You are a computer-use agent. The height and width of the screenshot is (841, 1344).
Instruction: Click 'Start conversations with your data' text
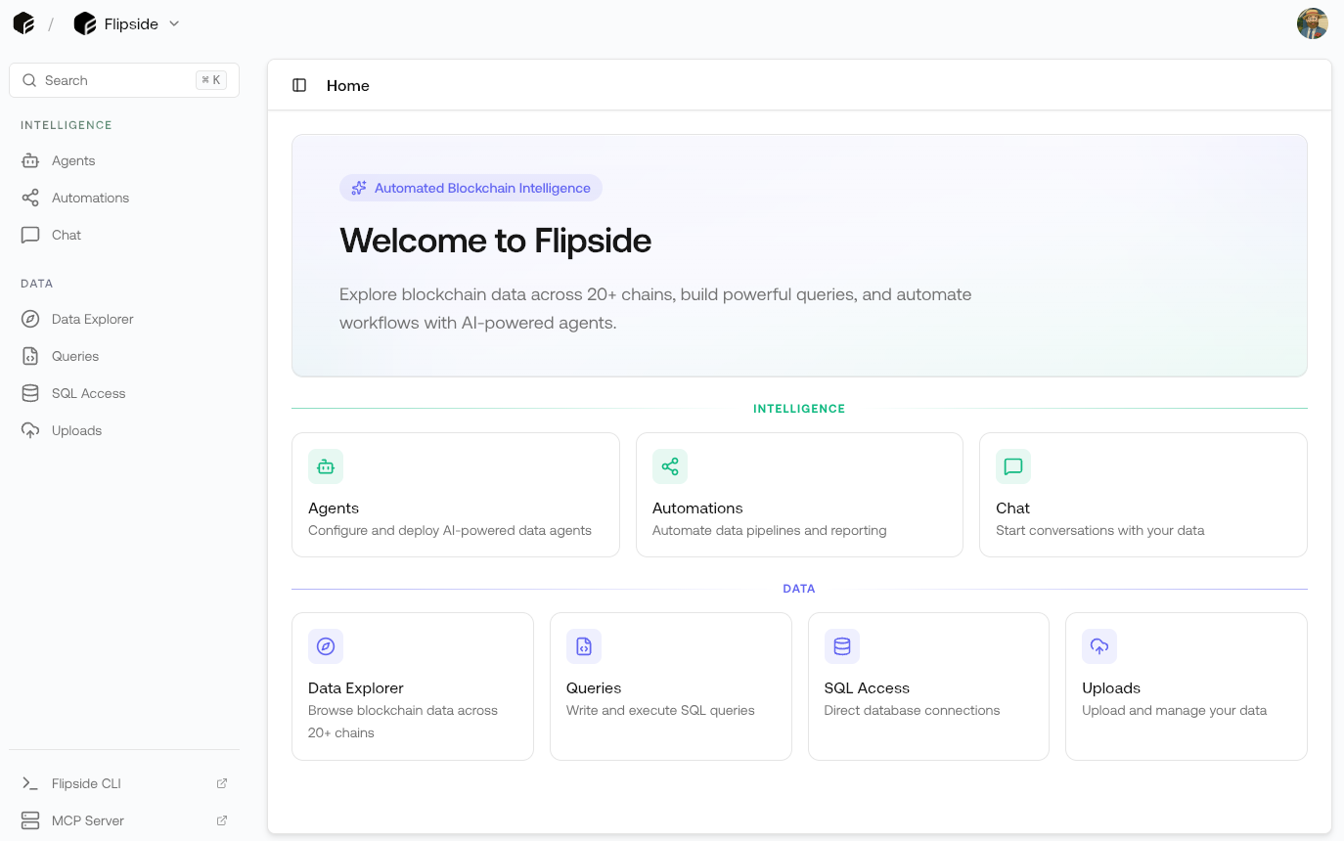tap(1100, 531)
